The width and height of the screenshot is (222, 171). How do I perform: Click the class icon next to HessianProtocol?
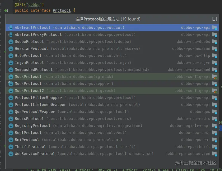pos(11,48)
